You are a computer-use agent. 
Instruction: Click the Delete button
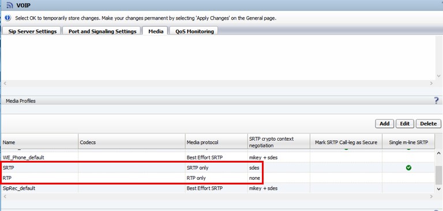(429, 123)
